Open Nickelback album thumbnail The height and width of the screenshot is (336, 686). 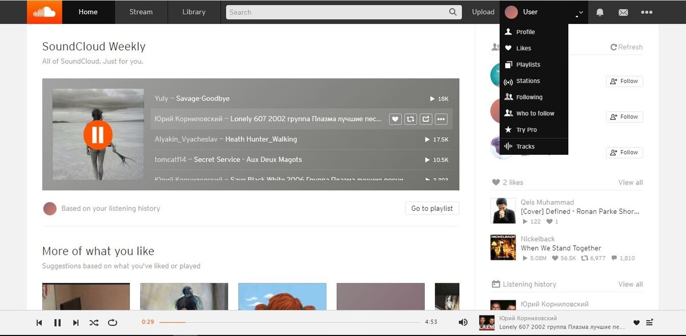(x=503, y=247)
